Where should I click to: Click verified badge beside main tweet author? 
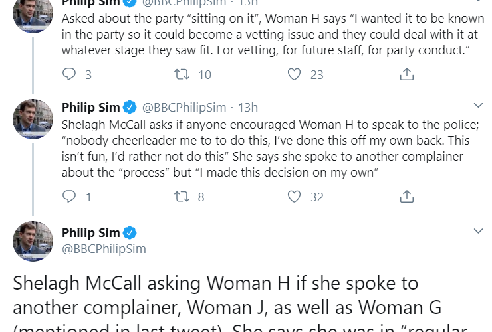pyautogui.click(x=131, y=233)
